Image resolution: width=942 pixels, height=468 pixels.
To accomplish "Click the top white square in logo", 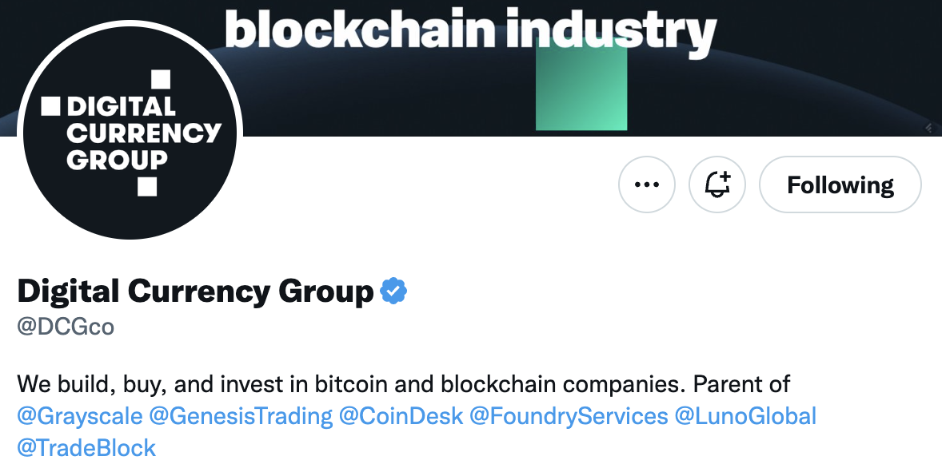I will (161, 79).
